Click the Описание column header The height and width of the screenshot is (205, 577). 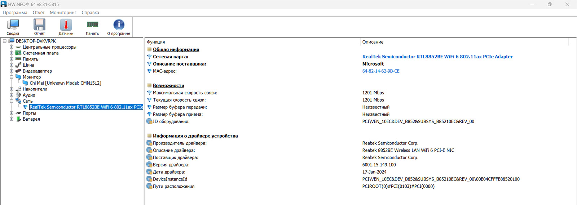[373, 42]
